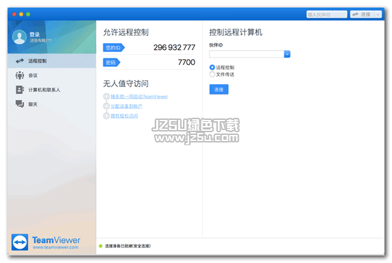Click the chat bubbles icon
The width and height of the screenshot is (392, 263).
point(20,104)
